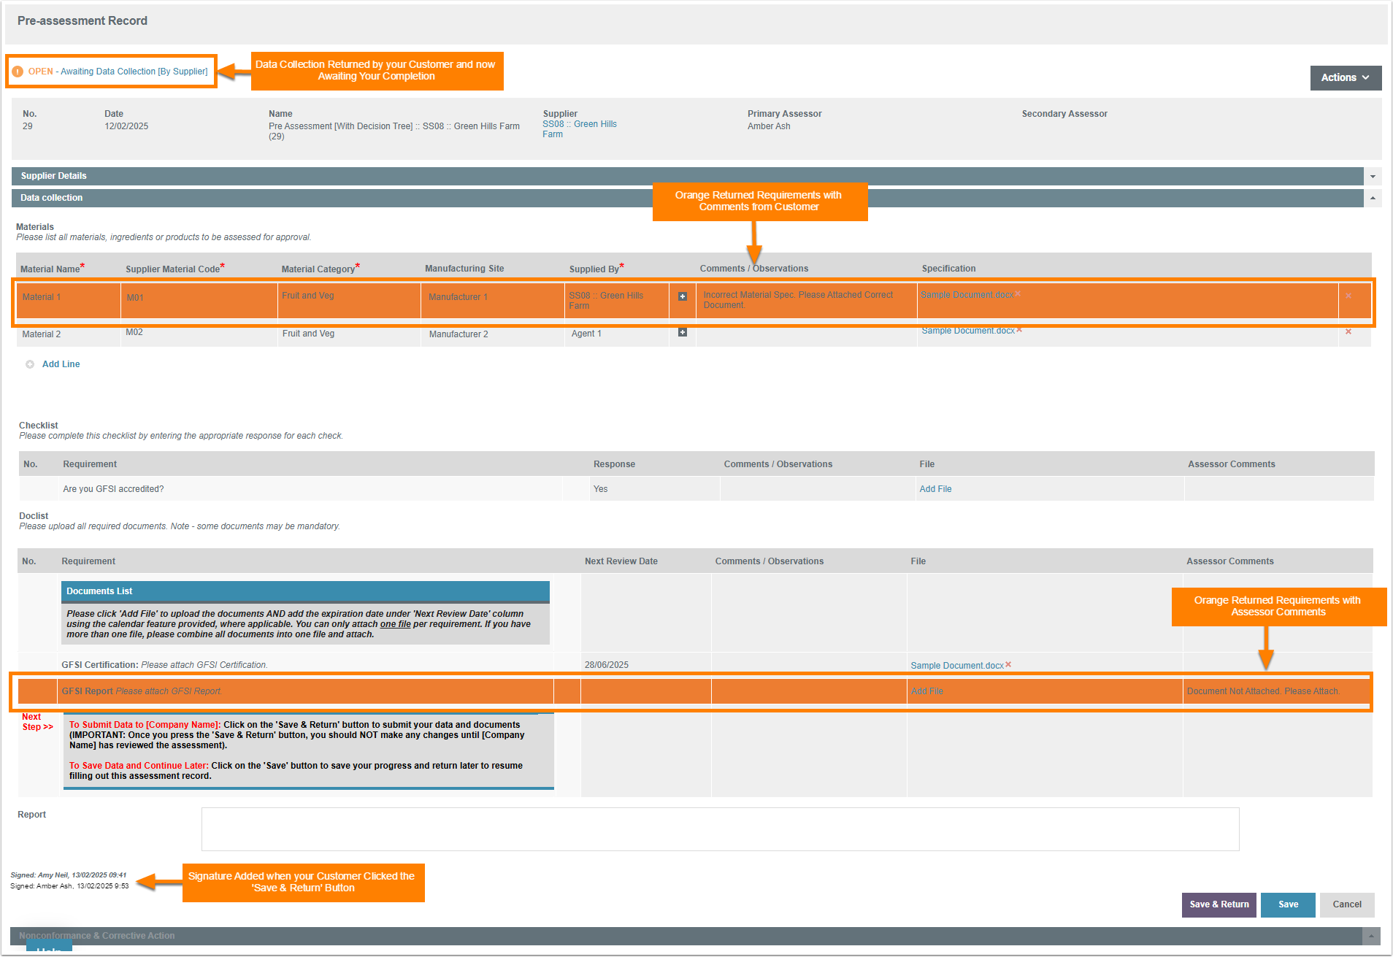Collapse the Data collection section
Viewport: 1393px width, 957px height.
(x=1373, y=198)
